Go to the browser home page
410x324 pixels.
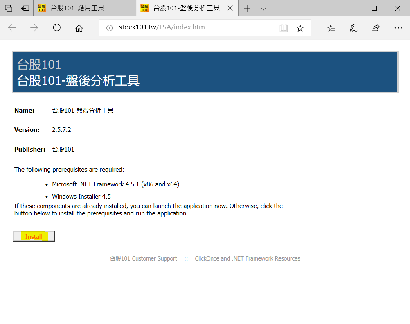[79, 28]
